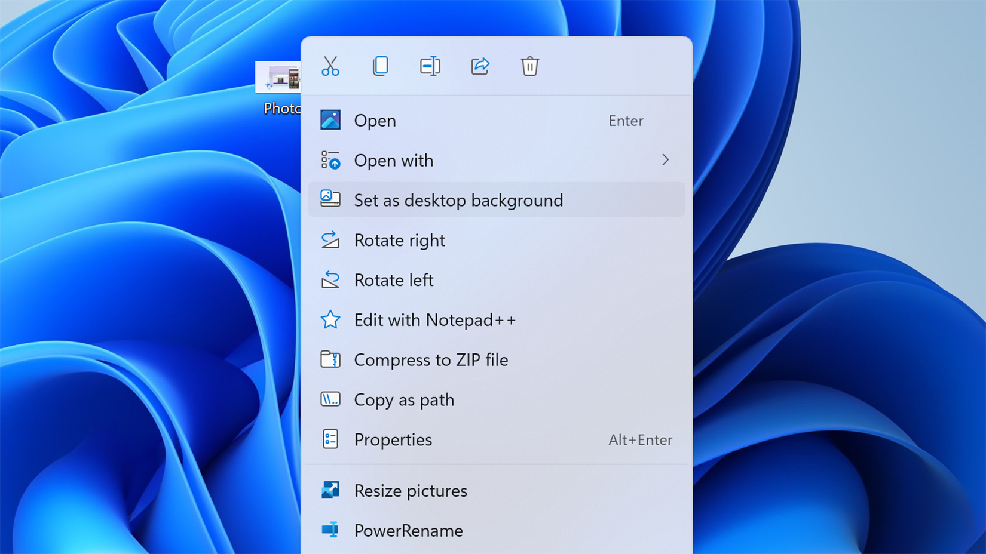Click the Open entry's photo icon
This screenshot has width=986, height=554.
click(x=330, y=119)
